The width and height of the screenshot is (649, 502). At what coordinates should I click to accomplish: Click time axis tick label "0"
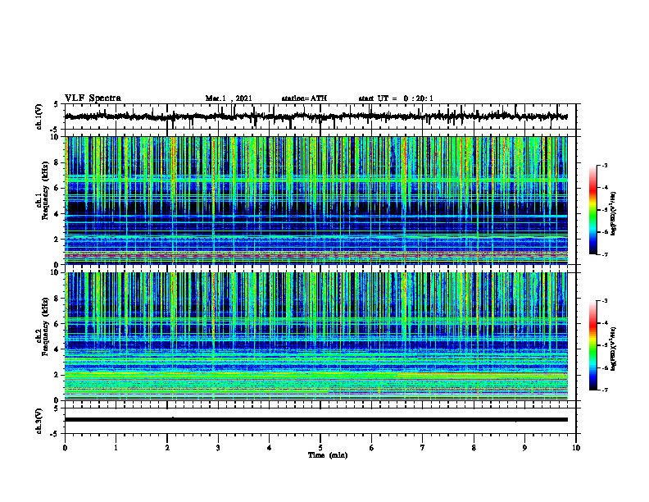pyautogui.click(x=65, y=448)
